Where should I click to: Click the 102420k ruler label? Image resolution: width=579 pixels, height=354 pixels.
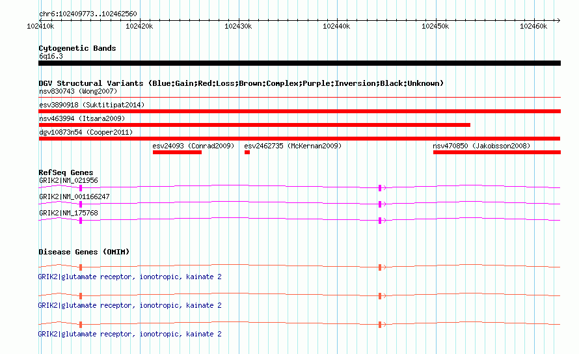[139, 26]
